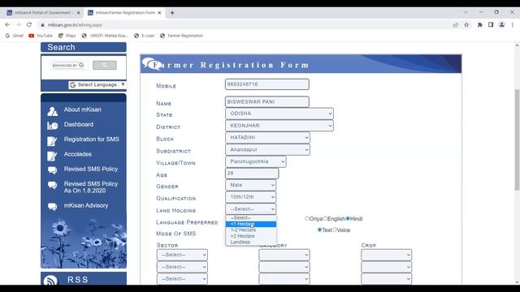Viewport: 520px width, 292px height.
Task: Go back using browser back arrow
Action: point(7,25)
